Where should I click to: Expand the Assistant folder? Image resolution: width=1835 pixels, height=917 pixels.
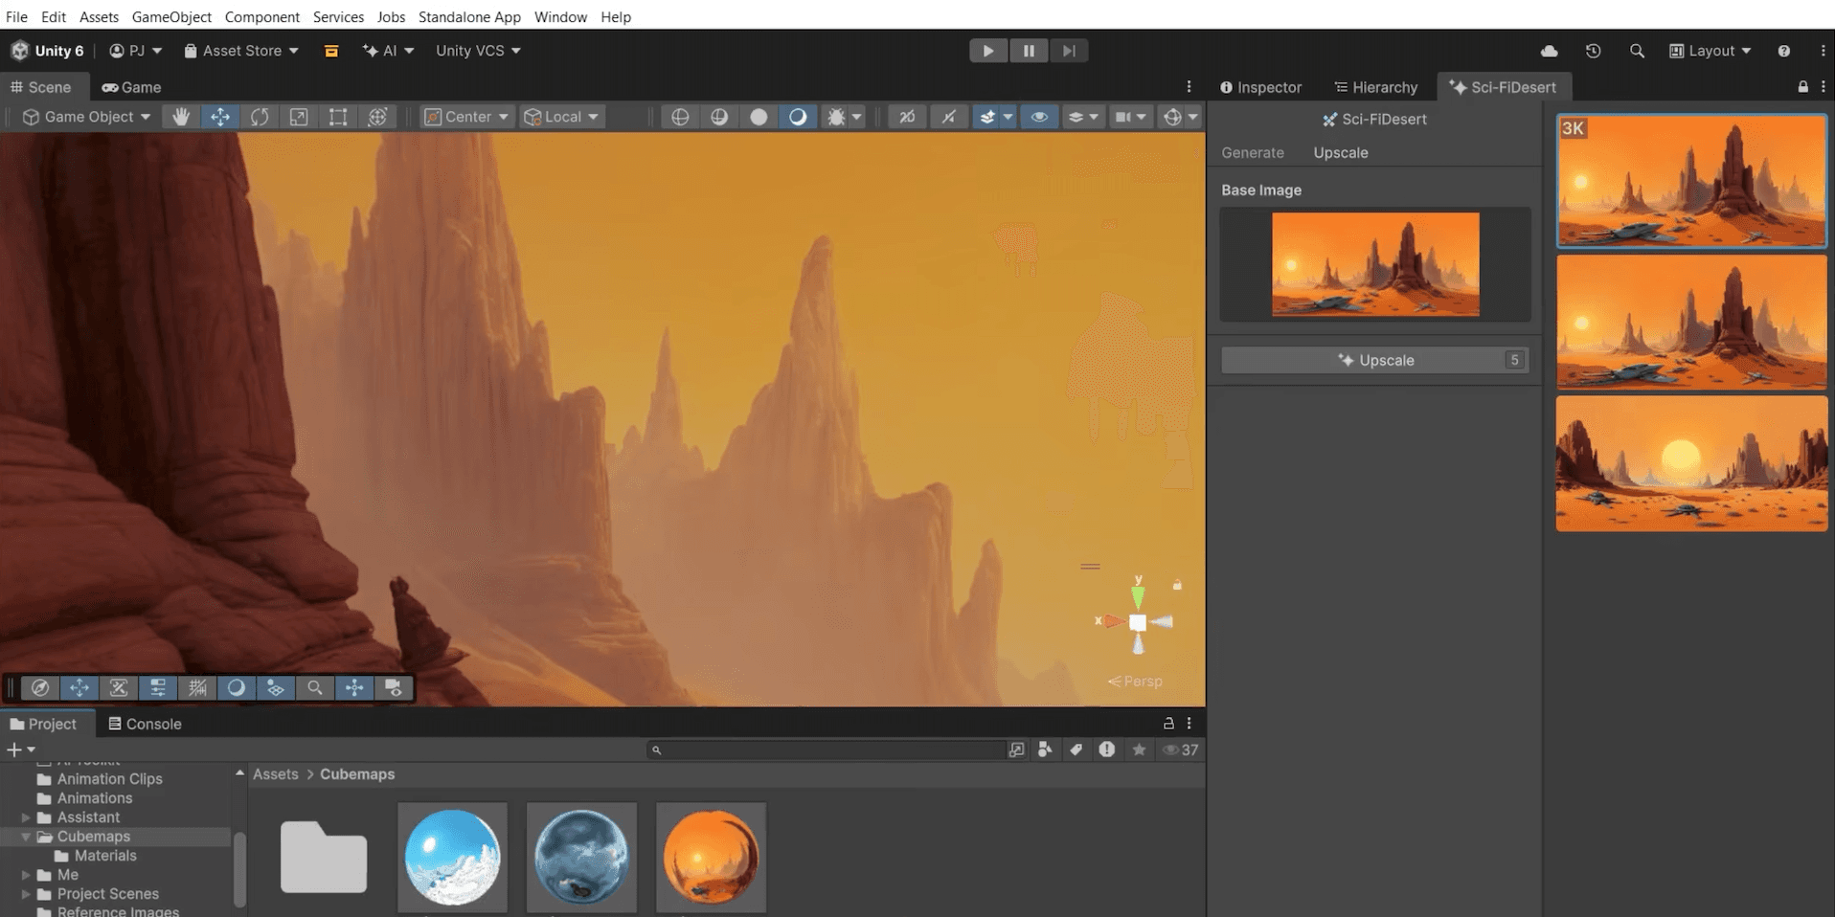pos(26,817)
